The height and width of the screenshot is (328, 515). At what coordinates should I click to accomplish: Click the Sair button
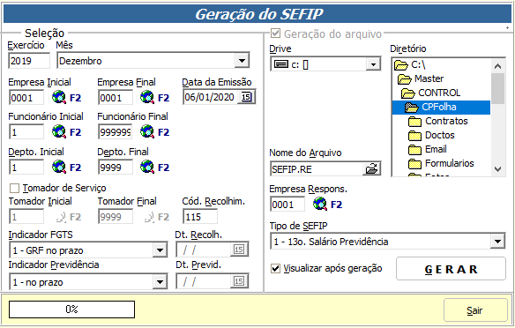pyautogui.click(x=475, y=310)
